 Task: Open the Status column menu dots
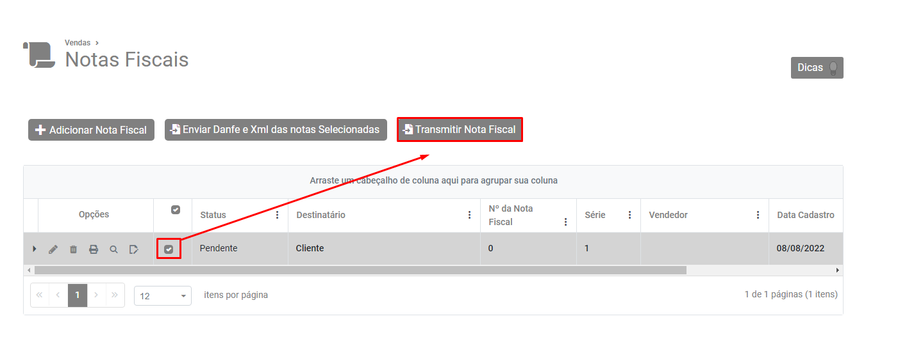click(277, 215)
